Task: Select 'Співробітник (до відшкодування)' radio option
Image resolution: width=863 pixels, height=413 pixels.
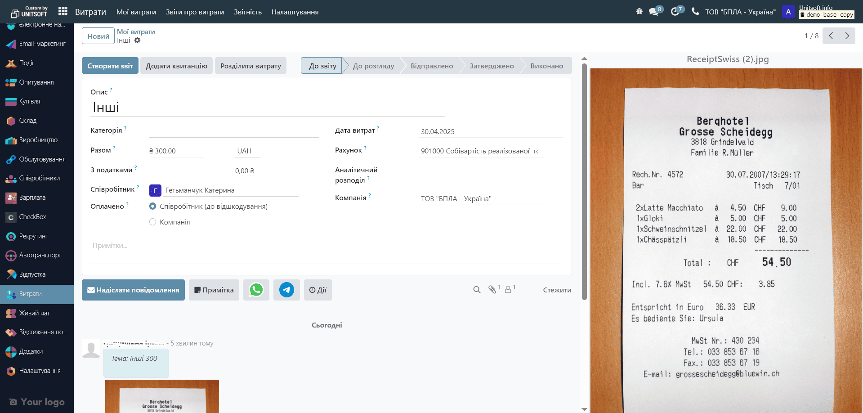Action: point(153,206)
